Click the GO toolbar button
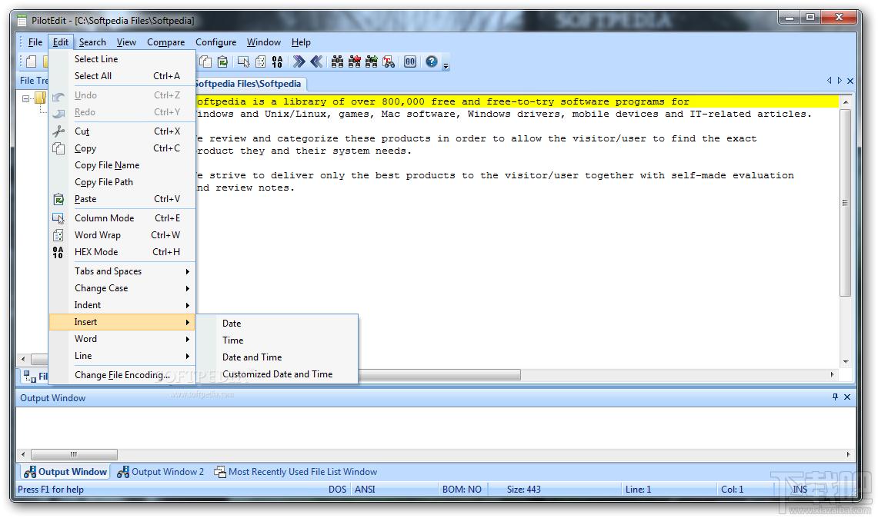Image resolution: width=878 pixels, height=518 pixels. click(x=410, y=61)
